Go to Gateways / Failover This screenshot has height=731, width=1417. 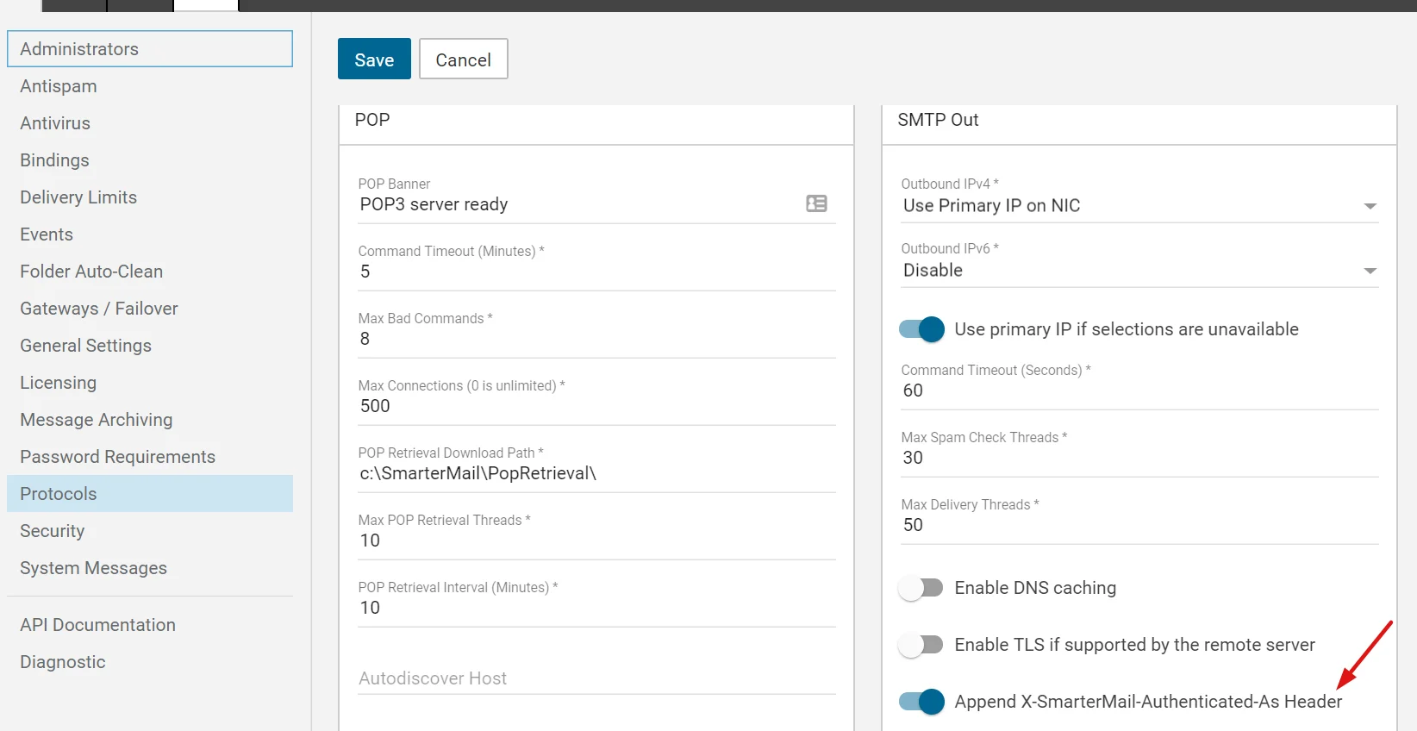[150, 309]
